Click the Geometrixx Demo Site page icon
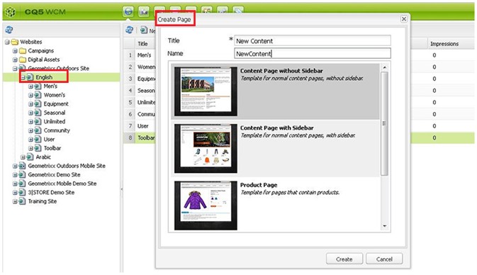 [22, 174]
